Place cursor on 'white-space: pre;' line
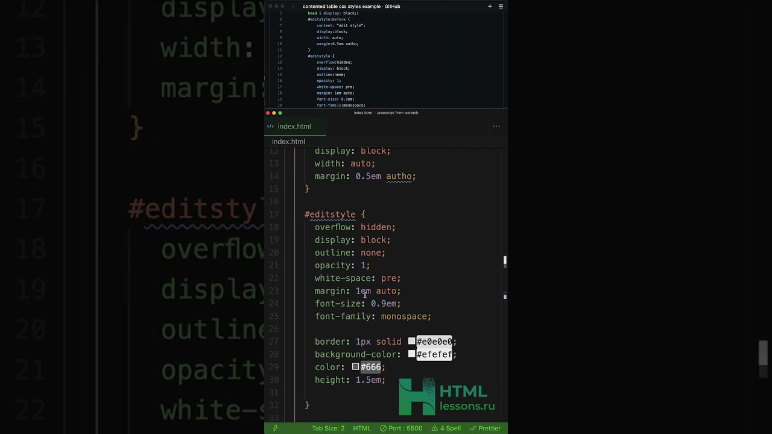772x434 pixels. coord(358,278)
